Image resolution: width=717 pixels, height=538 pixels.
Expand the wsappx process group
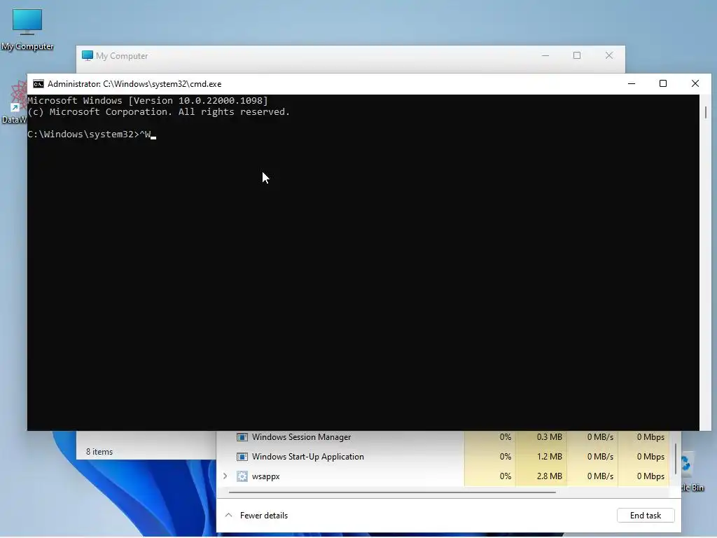coord(225,476)
